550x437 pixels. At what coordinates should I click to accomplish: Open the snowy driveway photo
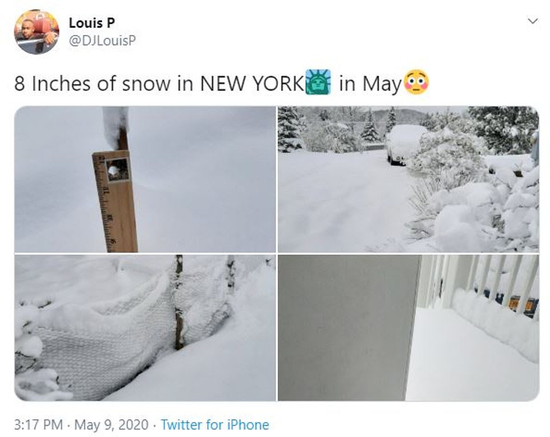tap(408, 179)
